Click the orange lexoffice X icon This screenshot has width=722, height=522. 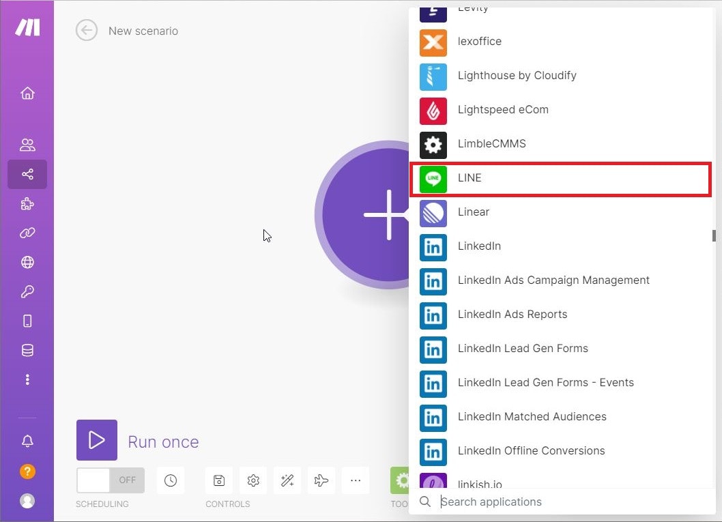coord(433,43)
